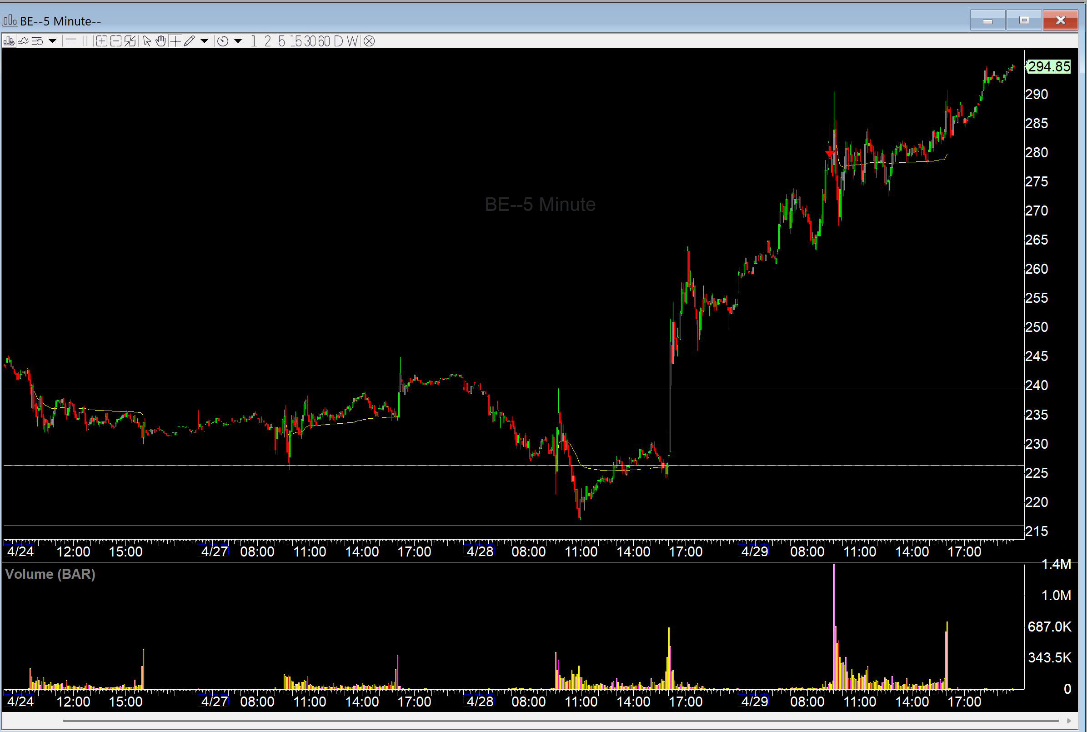
Task: Expand the dropdown after the list-refresh icon
Action: (x=53, y=41)
